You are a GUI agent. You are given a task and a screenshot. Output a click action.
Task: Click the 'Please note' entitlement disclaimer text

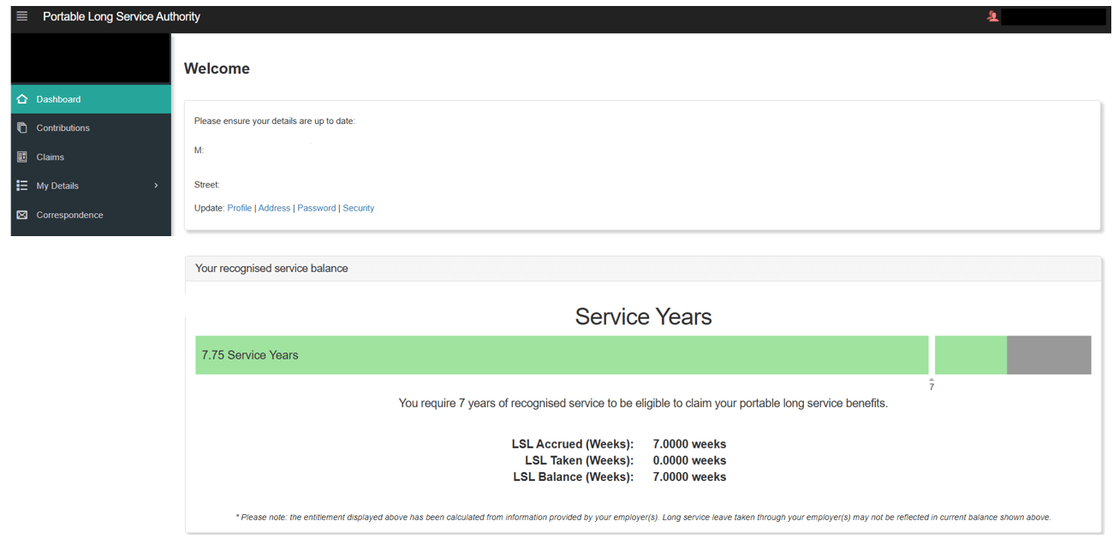(x=643, y=517)
